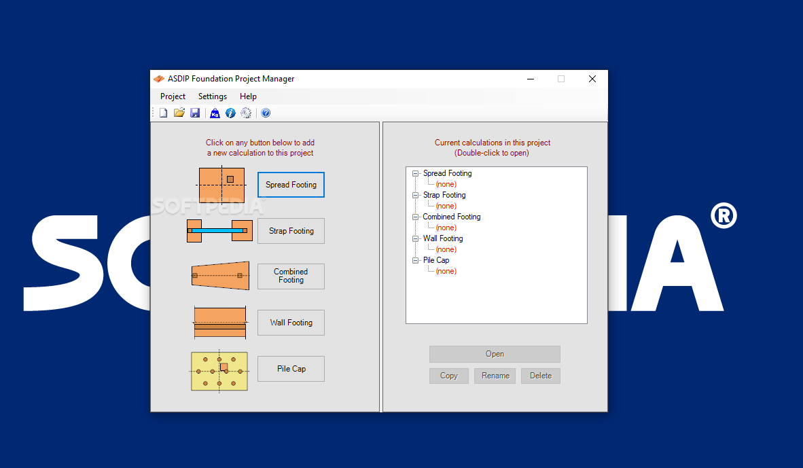Select (none) under Strap Footing
This screenshot has height=468, width=803.
(446, 206)
